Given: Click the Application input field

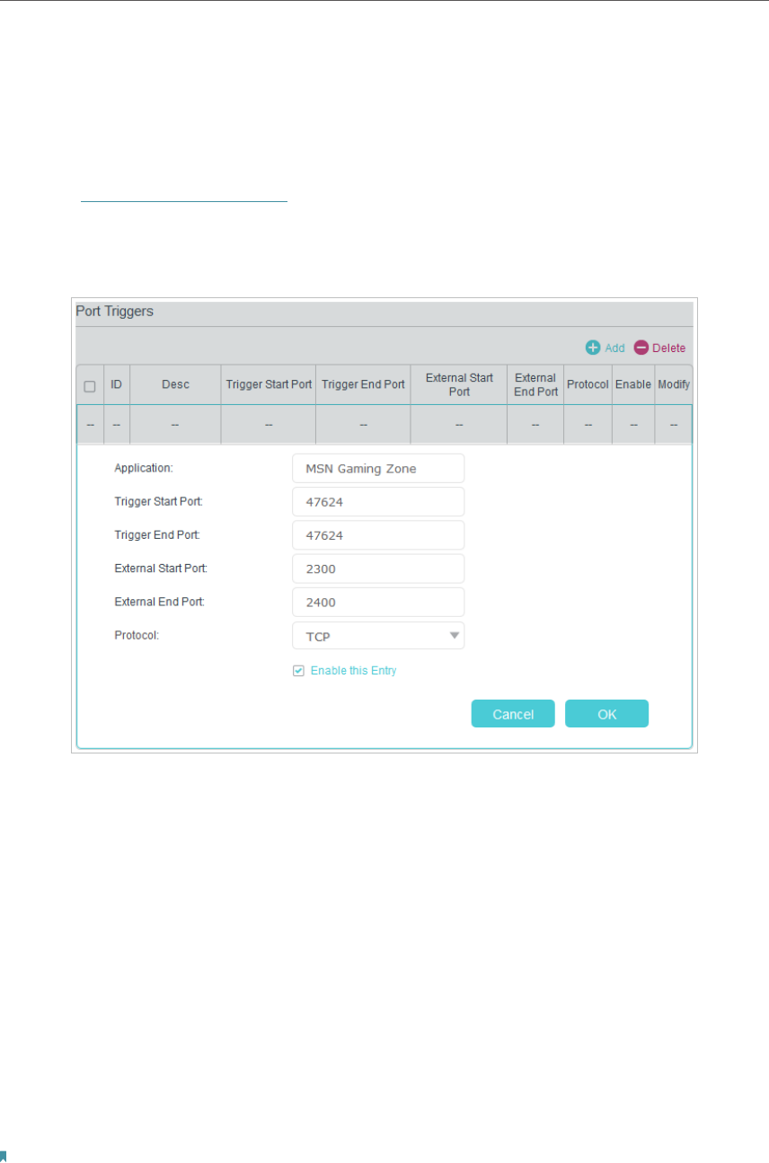Looking at the screenshot, I should click(x=378, y=468).
